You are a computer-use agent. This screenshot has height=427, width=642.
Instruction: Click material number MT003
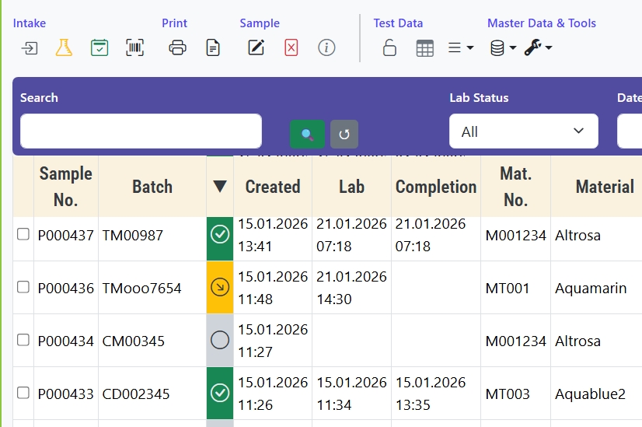pyautogui.click(x=508, y=394)
